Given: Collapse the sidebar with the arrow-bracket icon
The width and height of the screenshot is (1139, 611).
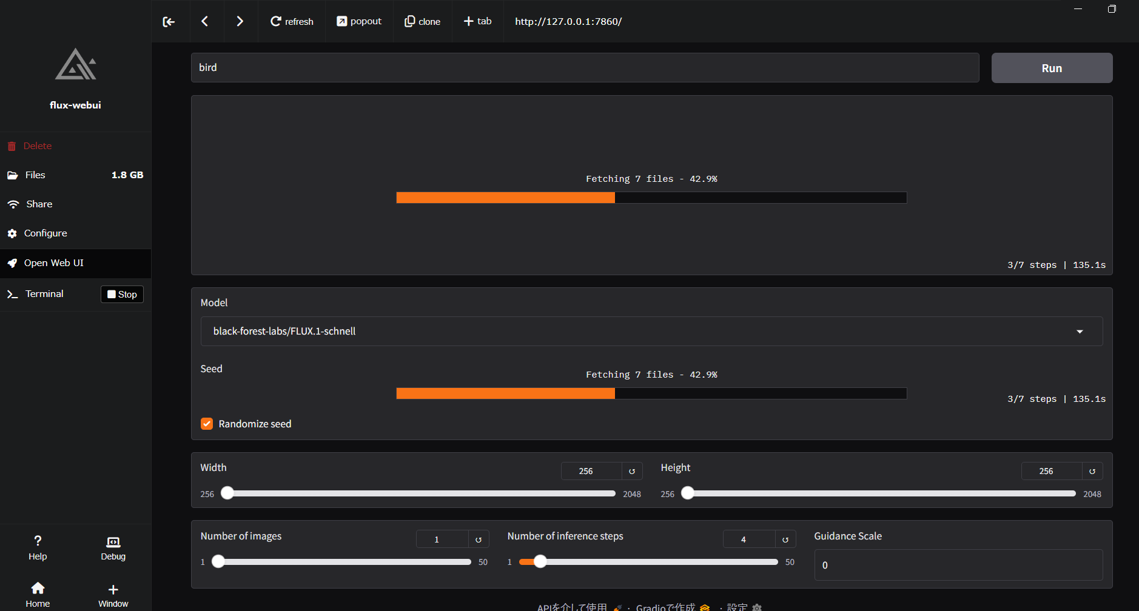Looking at the screenshot, I should click(169, 22).
